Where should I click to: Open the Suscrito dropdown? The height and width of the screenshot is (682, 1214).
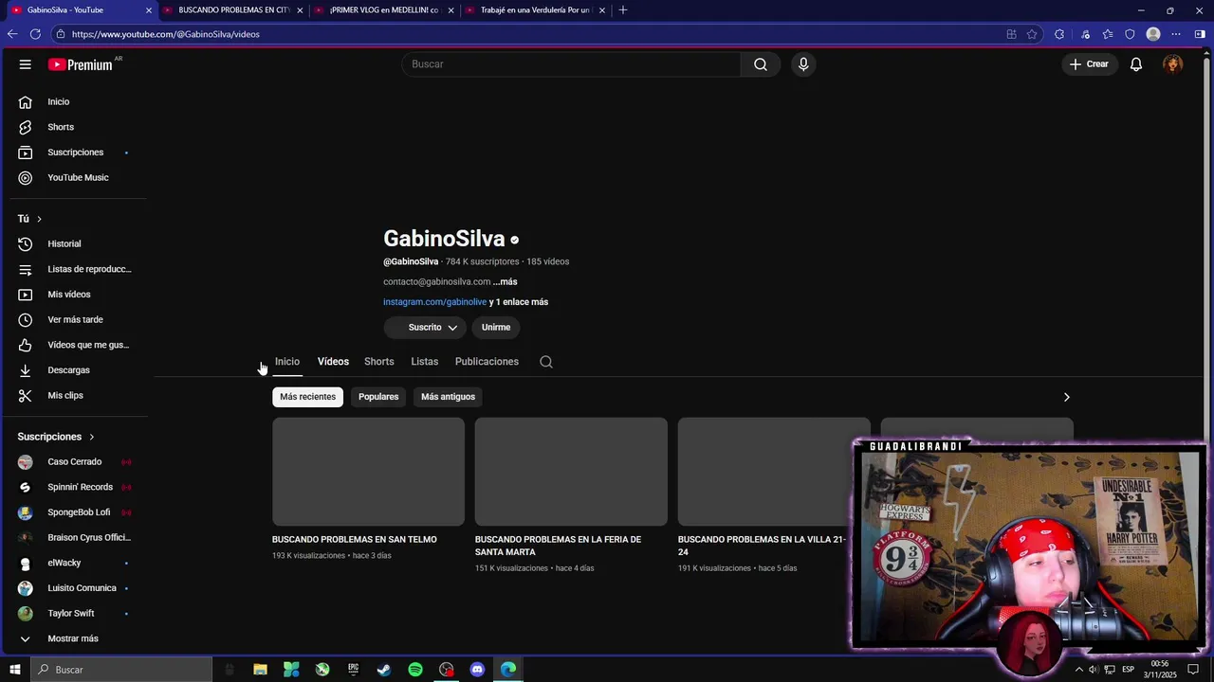pos(425,328)
